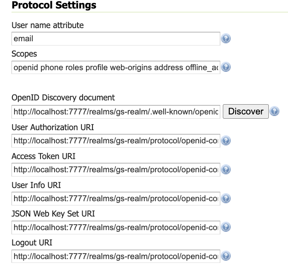The height and width of the screenshot is (268, 288).
Task: Open the help tooltip for the Scopes field
Action: 226,67
